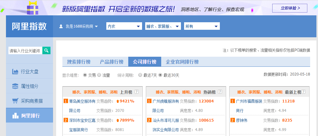Choose the 最近7天 period option
318x136 pixels.
[140, 75]
